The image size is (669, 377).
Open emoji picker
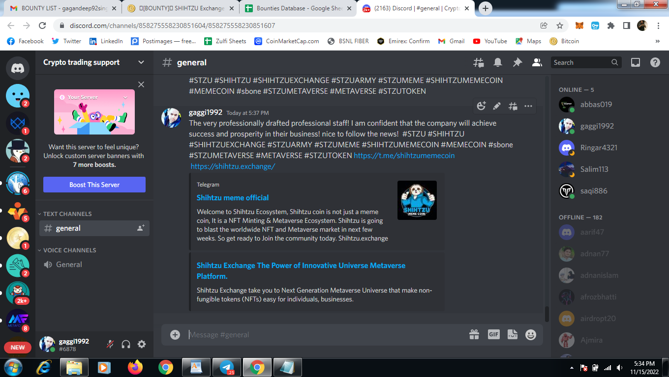click(x=531, y=334)
